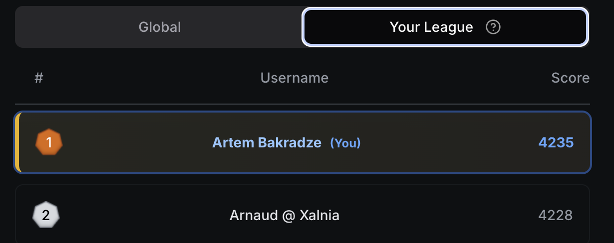Click the Username column header
The width and height of the screenshot is (614, 243).
[x=295, y=78]
